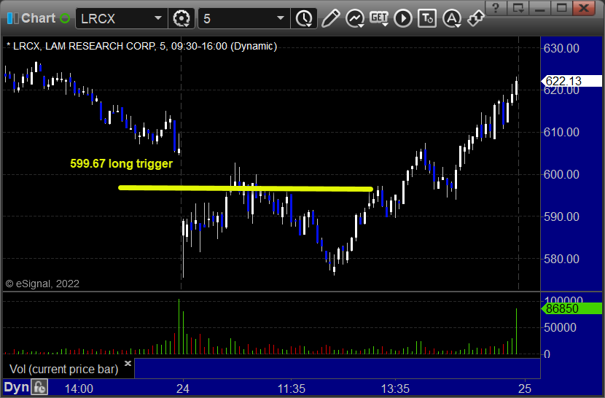Viewport: 605px width, 398px height.
Task: Click the 25 date label on time axis
Action: (525, 389)
